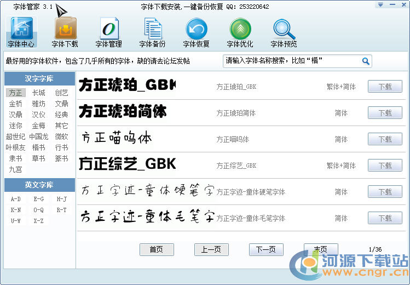Open the 字体下载 download icon

(x=65, y=32)
